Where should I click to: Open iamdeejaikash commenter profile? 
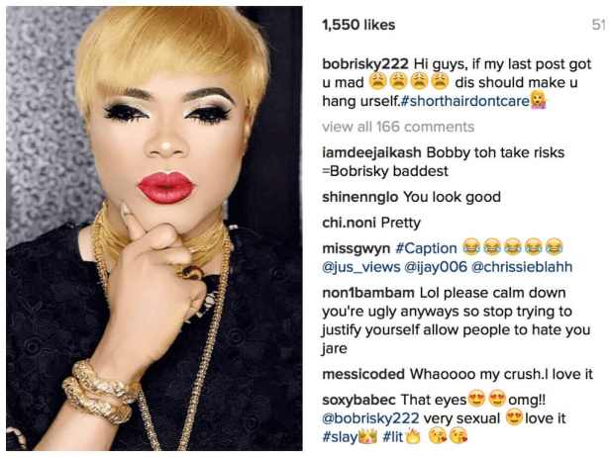(371, 152)
